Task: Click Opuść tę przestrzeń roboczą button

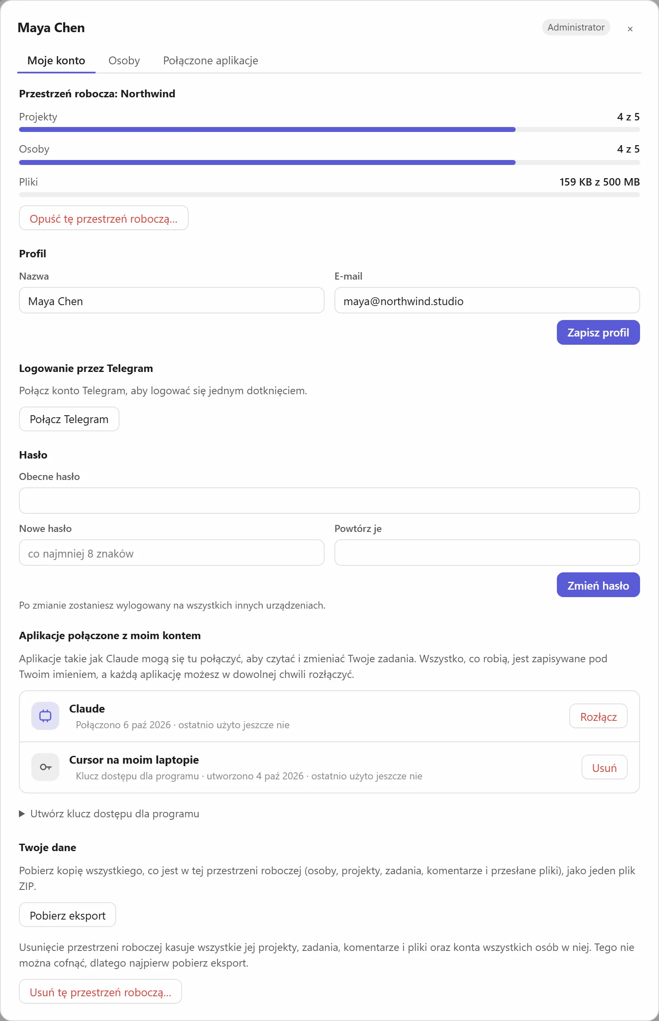Action: (x=103, y=218)
